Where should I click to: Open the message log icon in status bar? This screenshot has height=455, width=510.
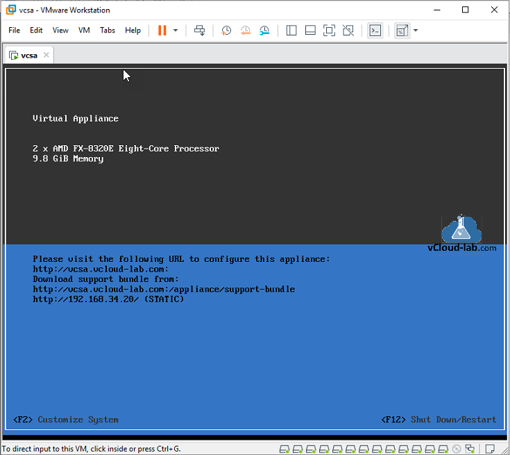click(490, 449)
